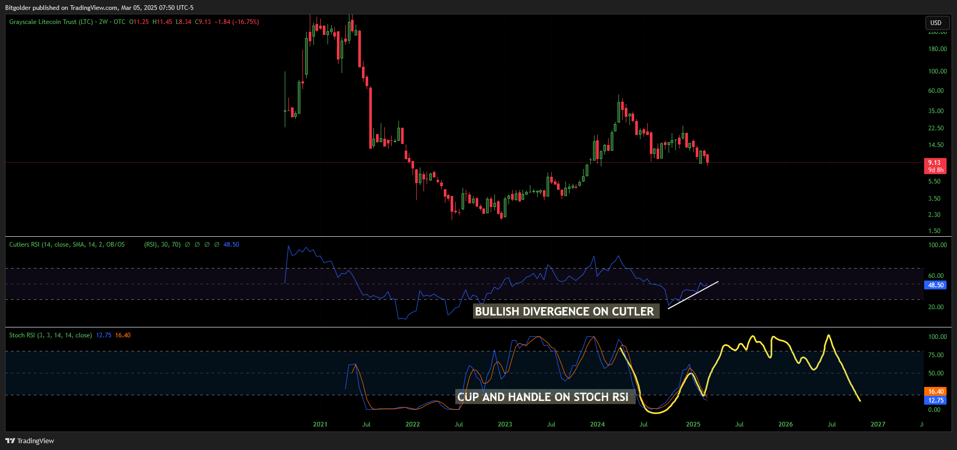Click the white divergence trendline on Cutlers RSI
This screenshot has width=957, height=450.
click(x=693, y=295)
